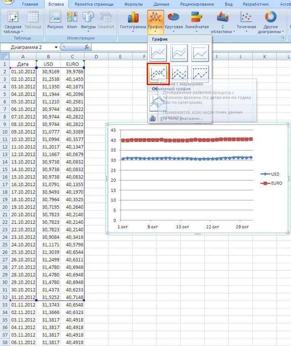Click the Рисунок picture icon

pos(55,21)
